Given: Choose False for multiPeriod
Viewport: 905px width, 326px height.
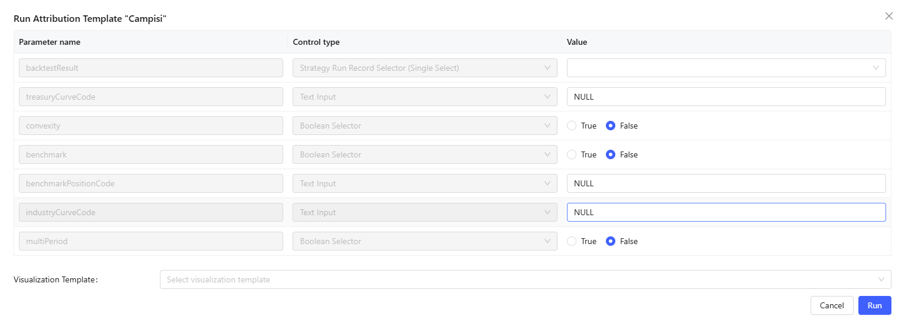Looking at the screenshot, I should pyautogui.click(x=611, y=241).
